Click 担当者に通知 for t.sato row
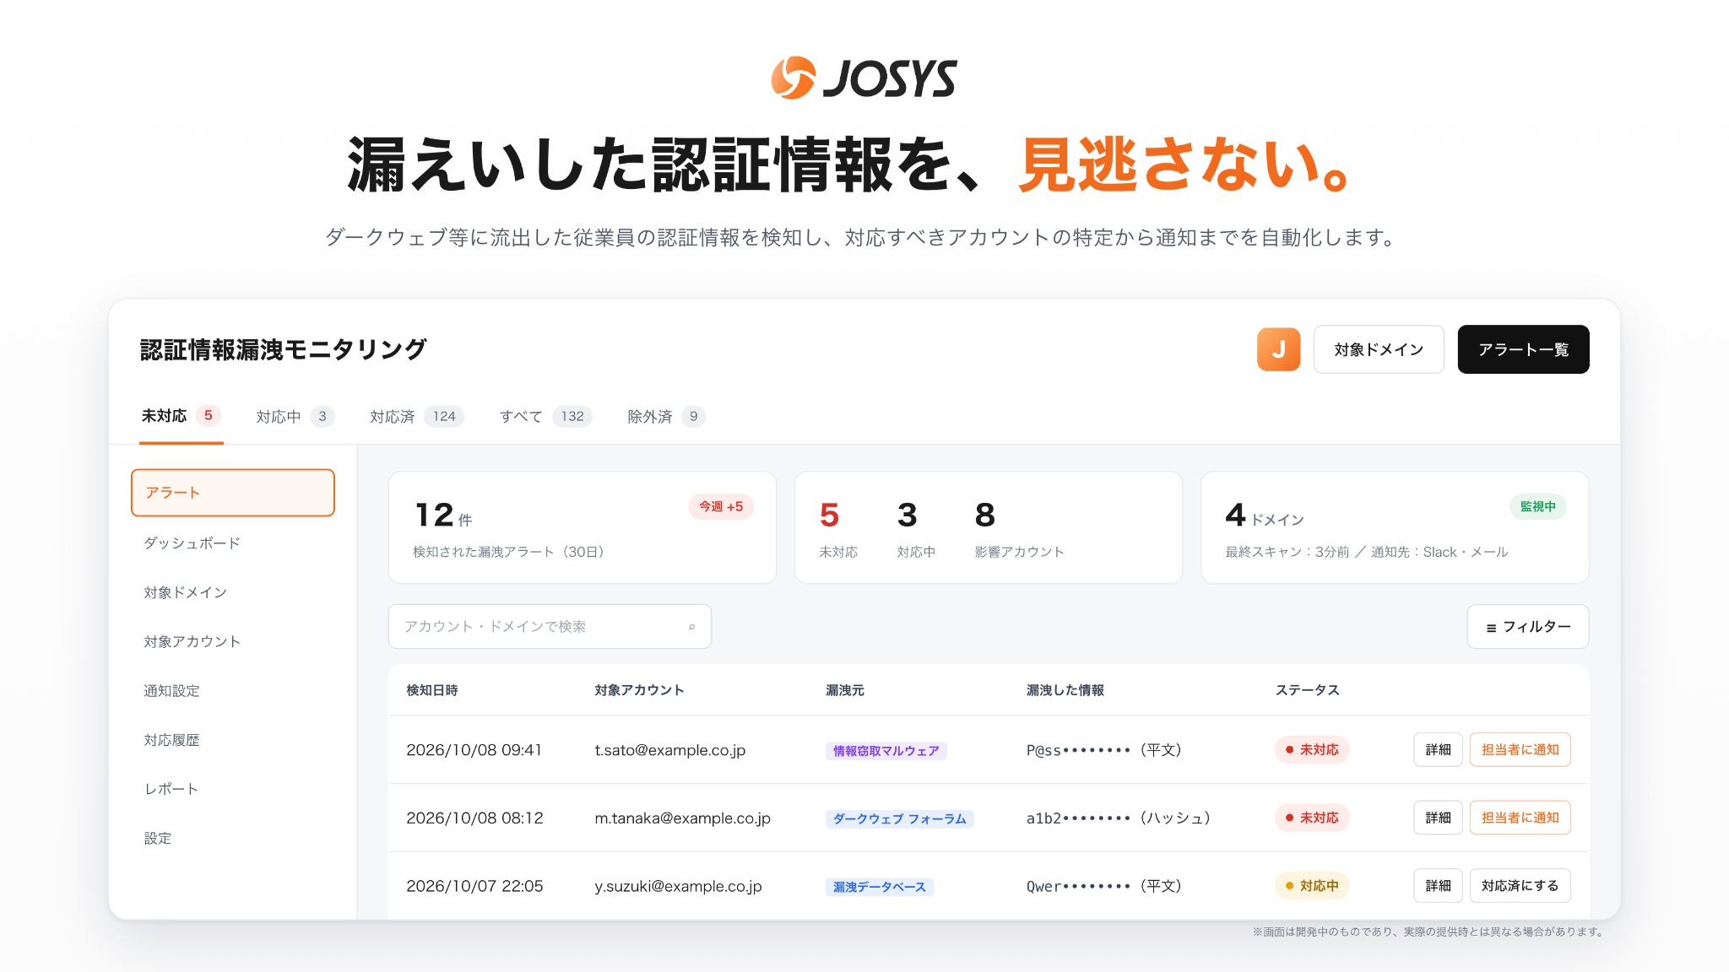Viewport: 1729px width, 972px height. [1520, 750]
